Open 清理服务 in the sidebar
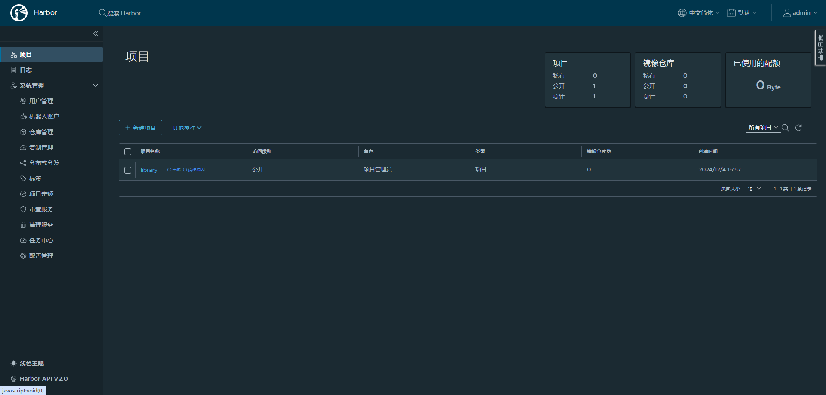This screenshot has height=395, width=826. point(41,225)
